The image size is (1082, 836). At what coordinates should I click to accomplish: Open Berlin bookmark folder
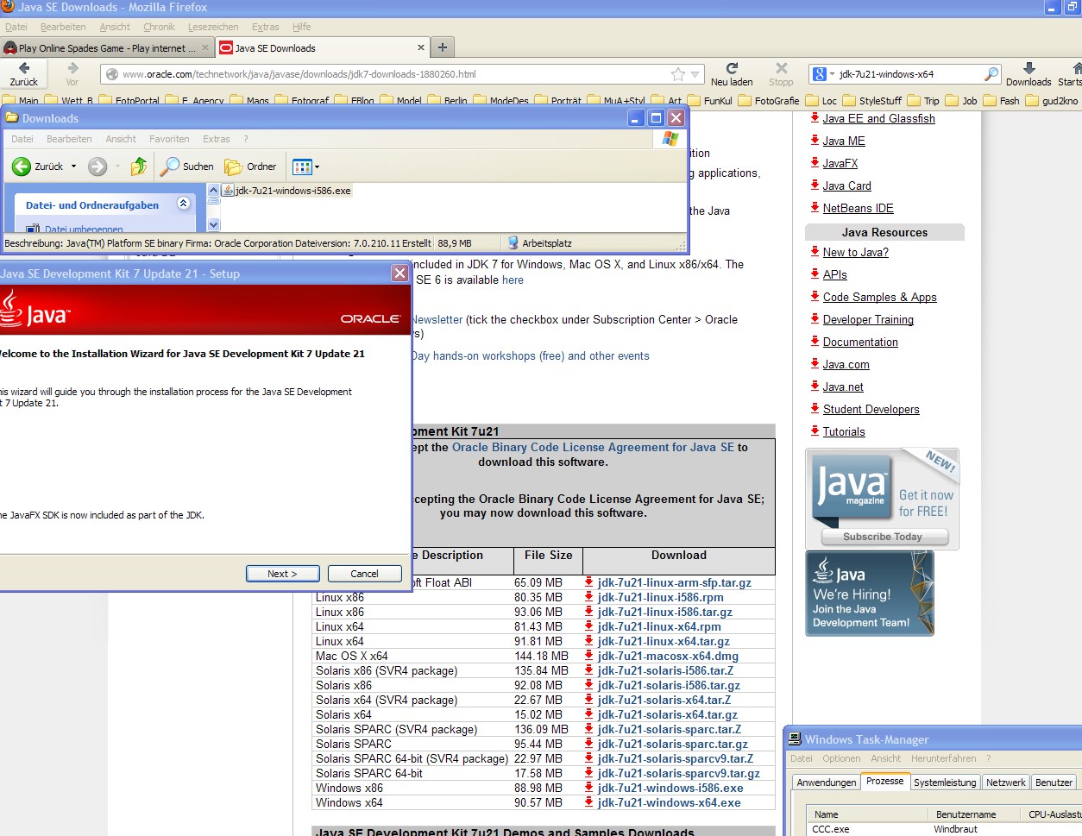[447, 101]
